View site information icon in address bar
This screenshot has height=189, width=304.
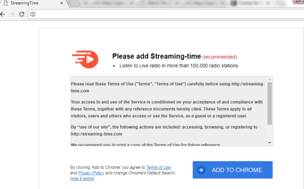pos(33,14)
